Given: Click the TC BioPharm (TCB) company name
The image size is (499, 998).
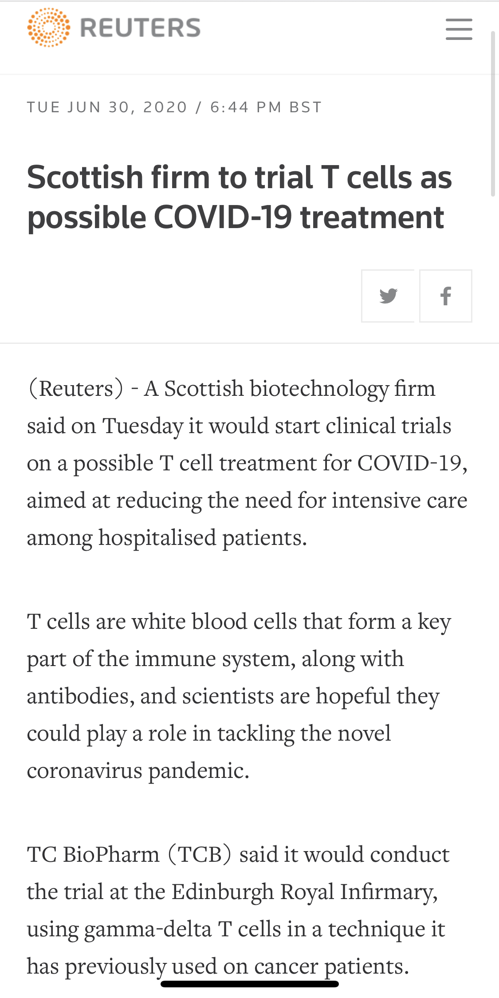Looking at the screenshot, I should pyautogui.click(x=129, y=854).
